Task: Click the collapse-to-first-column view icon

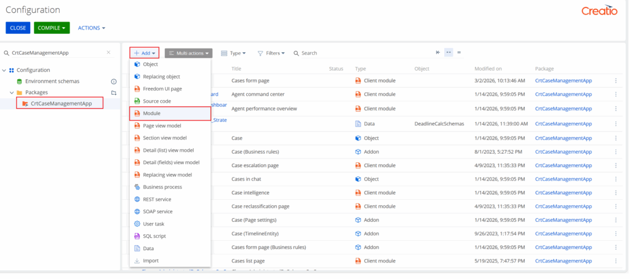Action: coord(438,53)
